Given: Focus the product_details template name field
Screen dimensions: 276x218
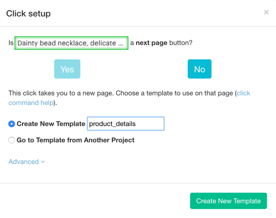Looking at the screenshot, I should point(125,123).
